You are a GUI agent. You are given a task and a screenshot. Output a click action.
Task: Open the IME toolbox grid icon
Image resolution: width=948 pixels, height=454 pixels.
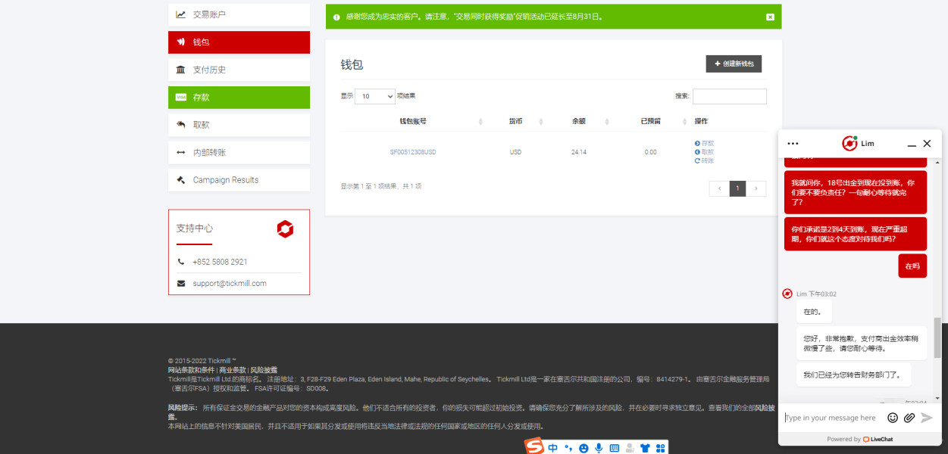(x=660, y=448)
